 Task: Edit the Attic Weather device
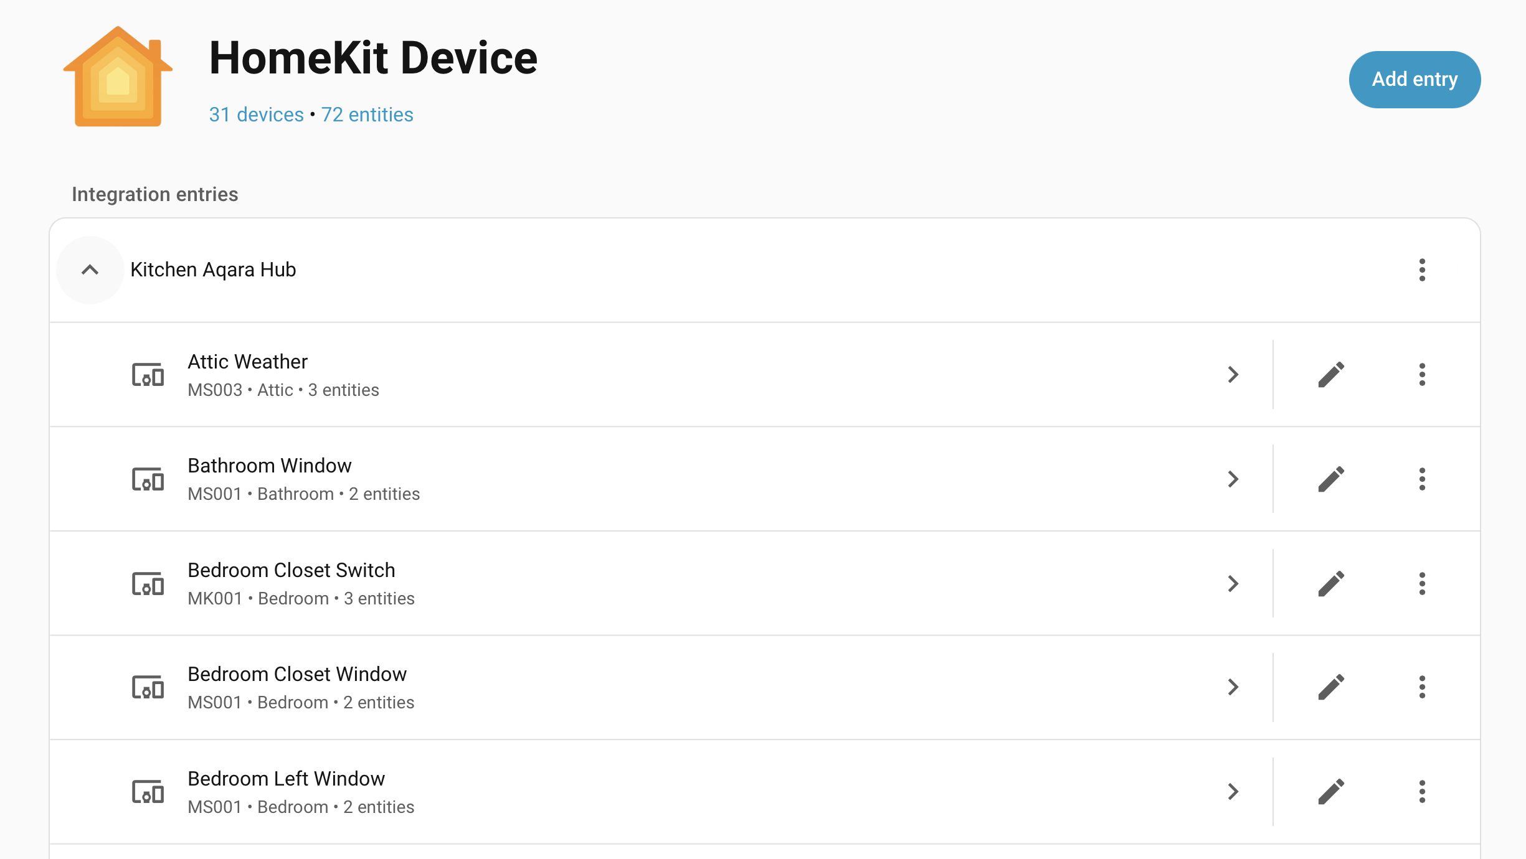click(1331, 375)
